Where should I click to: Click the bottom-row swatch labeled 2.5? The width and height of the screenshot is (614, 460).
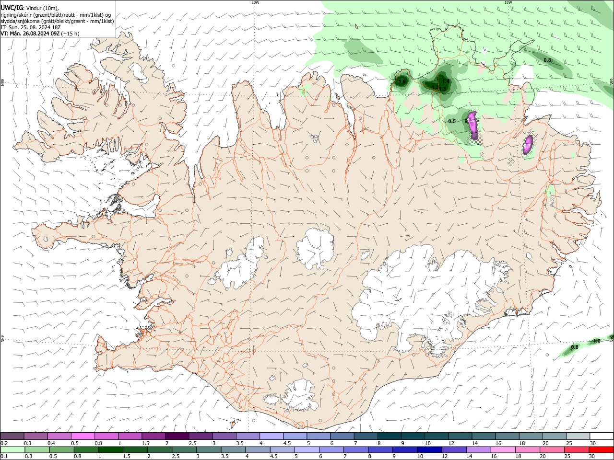184,449
